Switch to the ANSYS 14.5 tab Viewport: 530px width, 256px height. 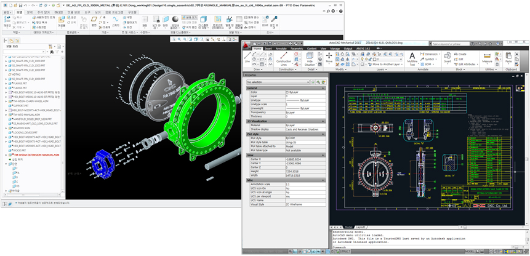[363, 49]
